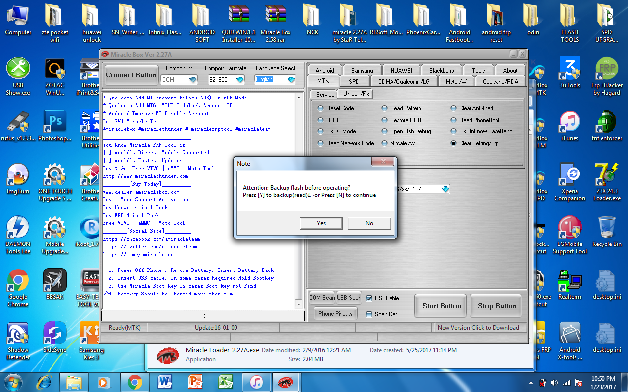
Task: Open Internet Explorer from taskbar
Action: (44, 382)
